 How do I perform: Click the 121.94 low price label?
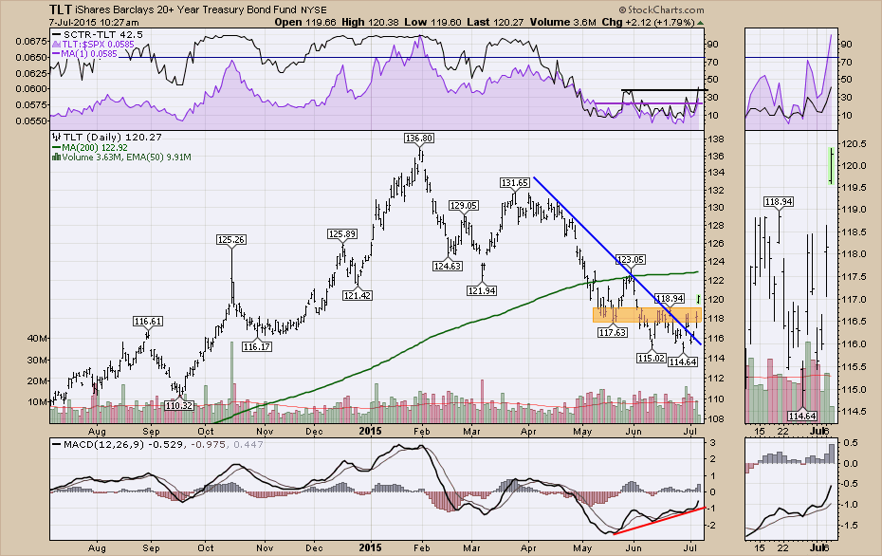(x=482, y=290)
